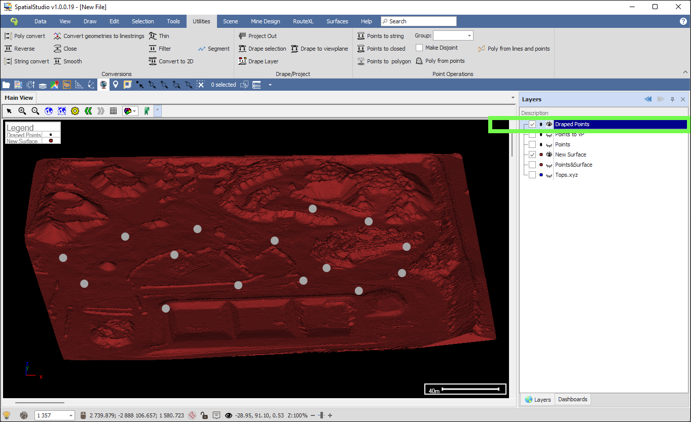Click the Smooth conversion tool
This screenshot has height=422, width=691.
pos(68,61)
